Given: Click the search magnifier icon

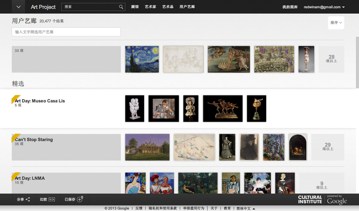Looking at the screenshot, I should 121,7.
